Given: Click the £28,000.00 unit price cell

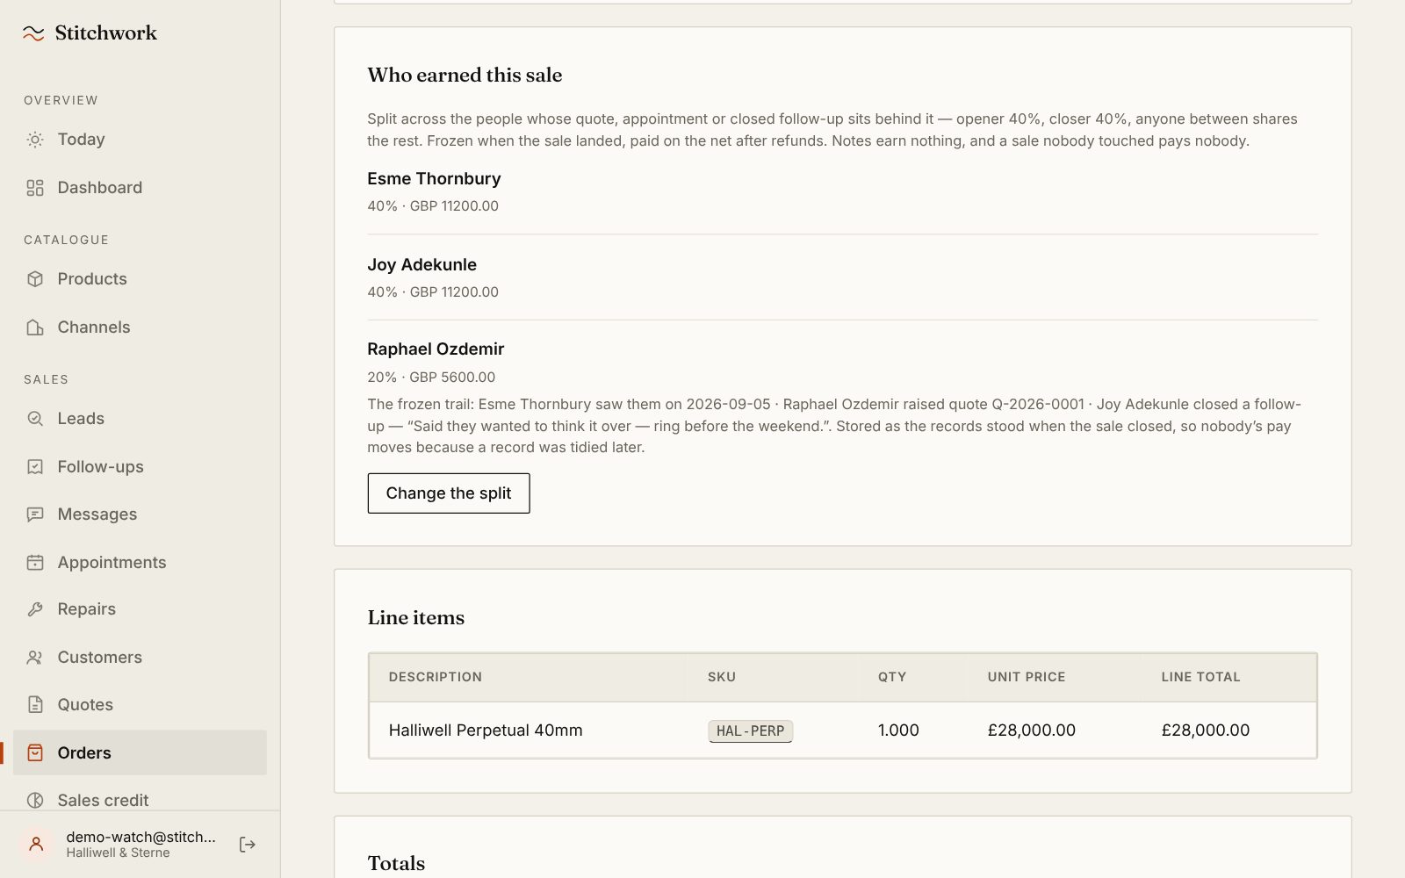Looking at the screenshot, I should [x=1031, y=730].
